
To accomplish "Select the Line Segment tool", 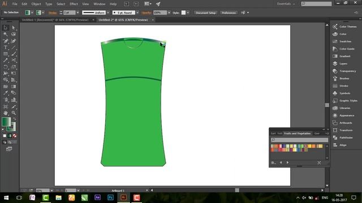I will tap(14, 47).
